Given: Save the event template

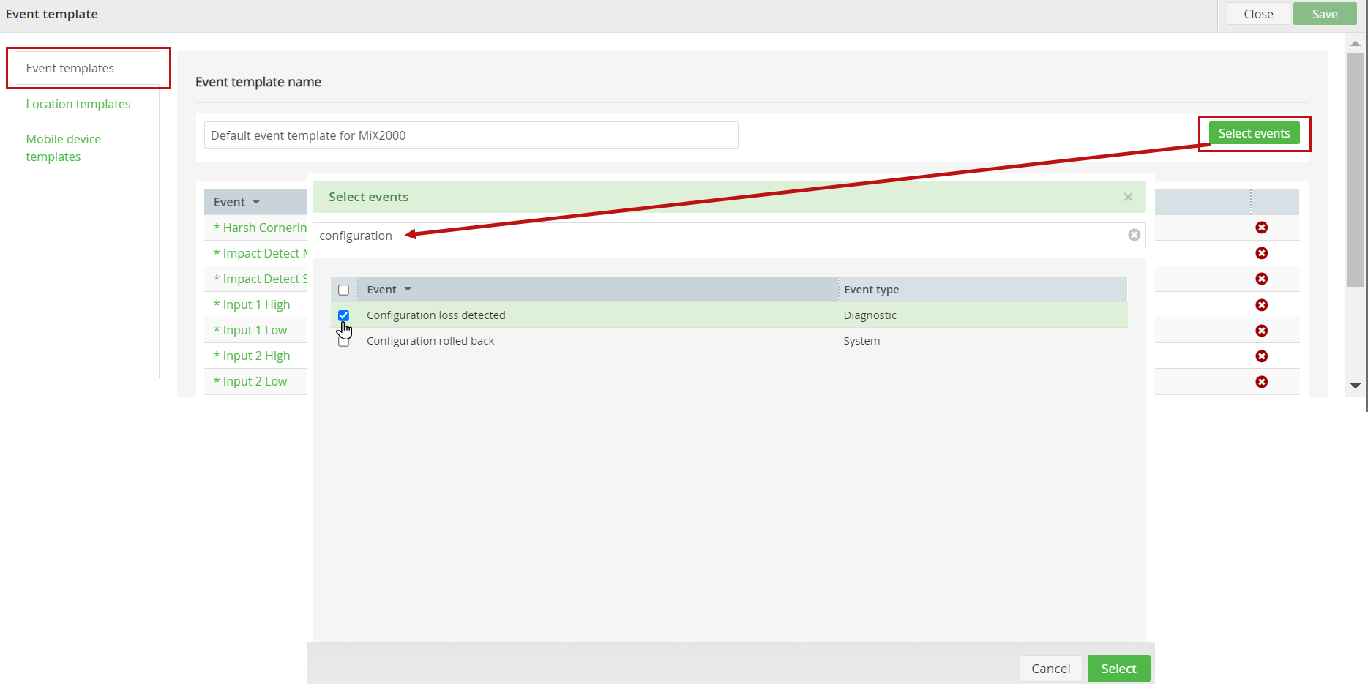Looking at the screenshot, I should point(1325,14).
